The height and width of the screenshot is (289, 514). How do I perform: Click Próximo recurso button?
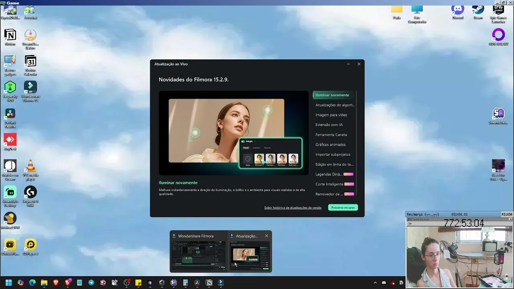[x=343, y=208]
